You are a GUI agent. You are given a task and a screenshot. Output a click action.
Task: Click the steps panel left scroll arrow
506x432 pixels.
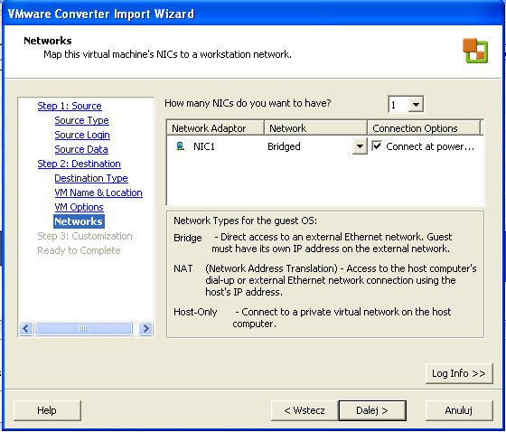[x=26, y=329]
